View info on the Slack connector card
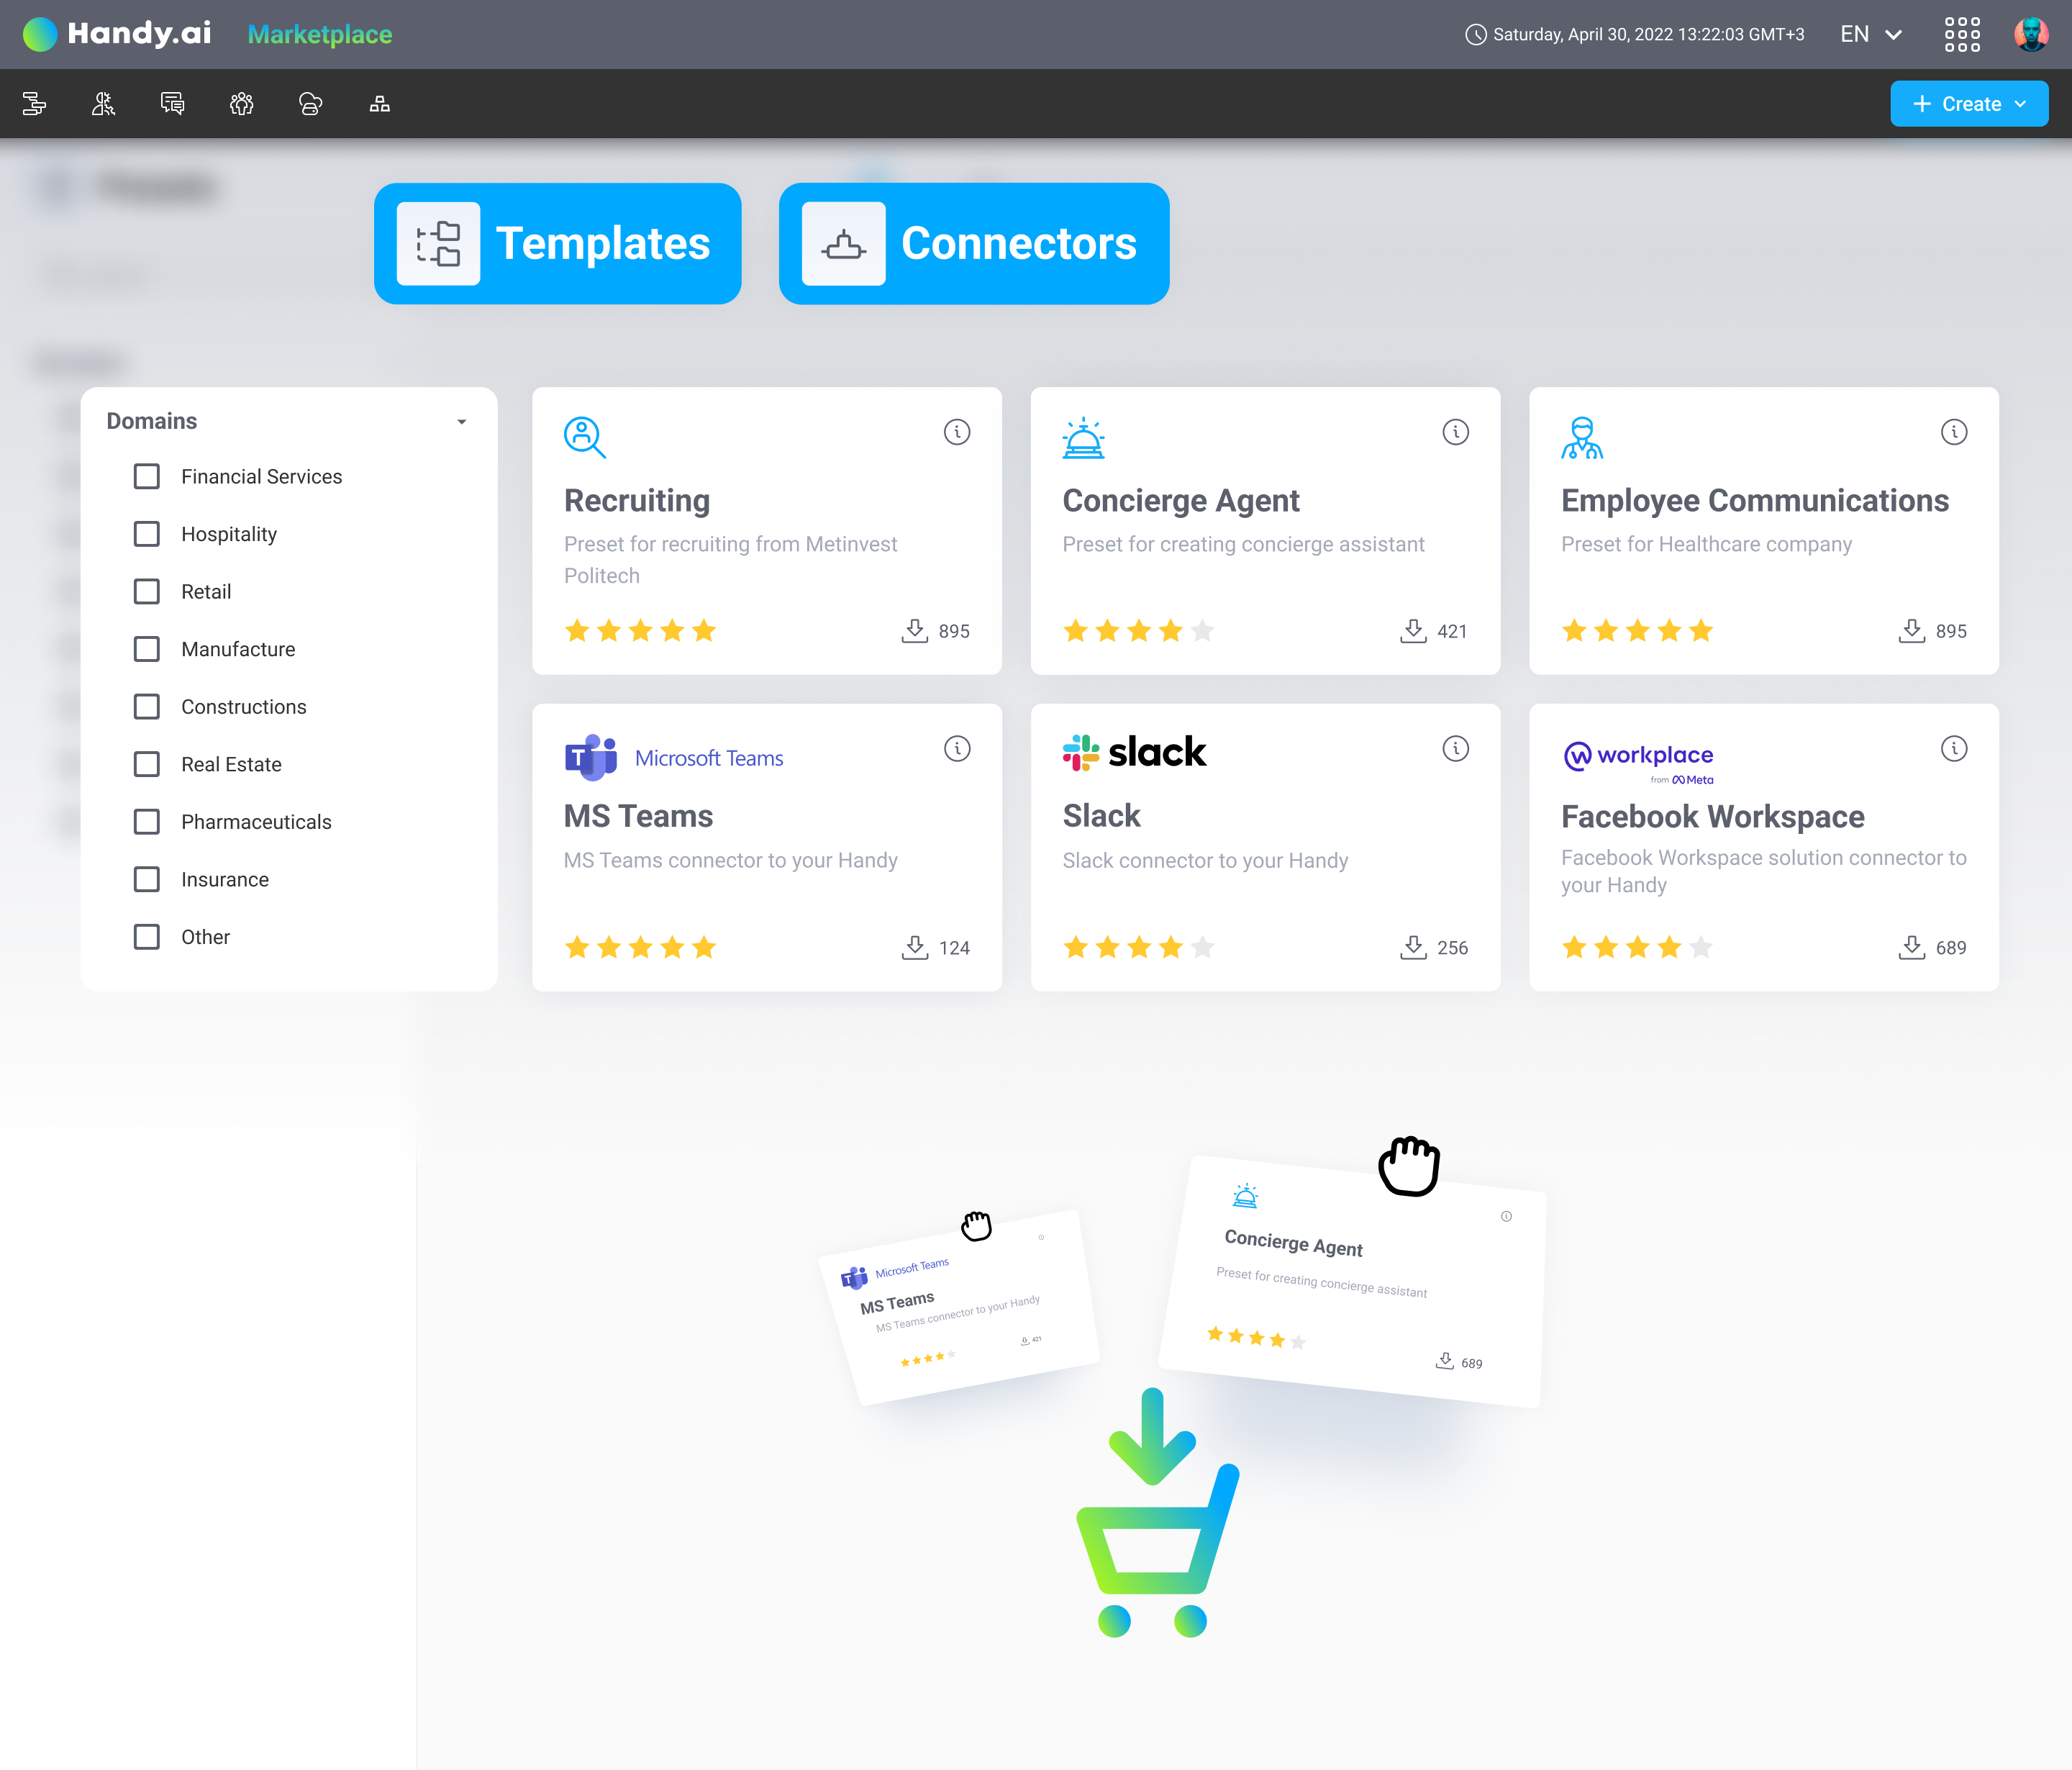Screen dimensions: 2072x1770 pos(1455,748)
